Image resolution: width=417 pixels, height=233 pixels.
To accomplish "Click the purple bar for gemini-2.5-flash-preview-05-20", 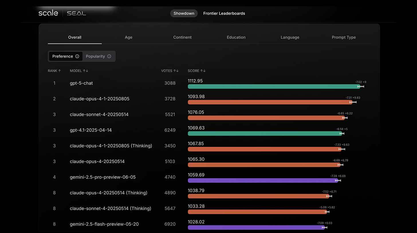I will (x=256, y=228).
